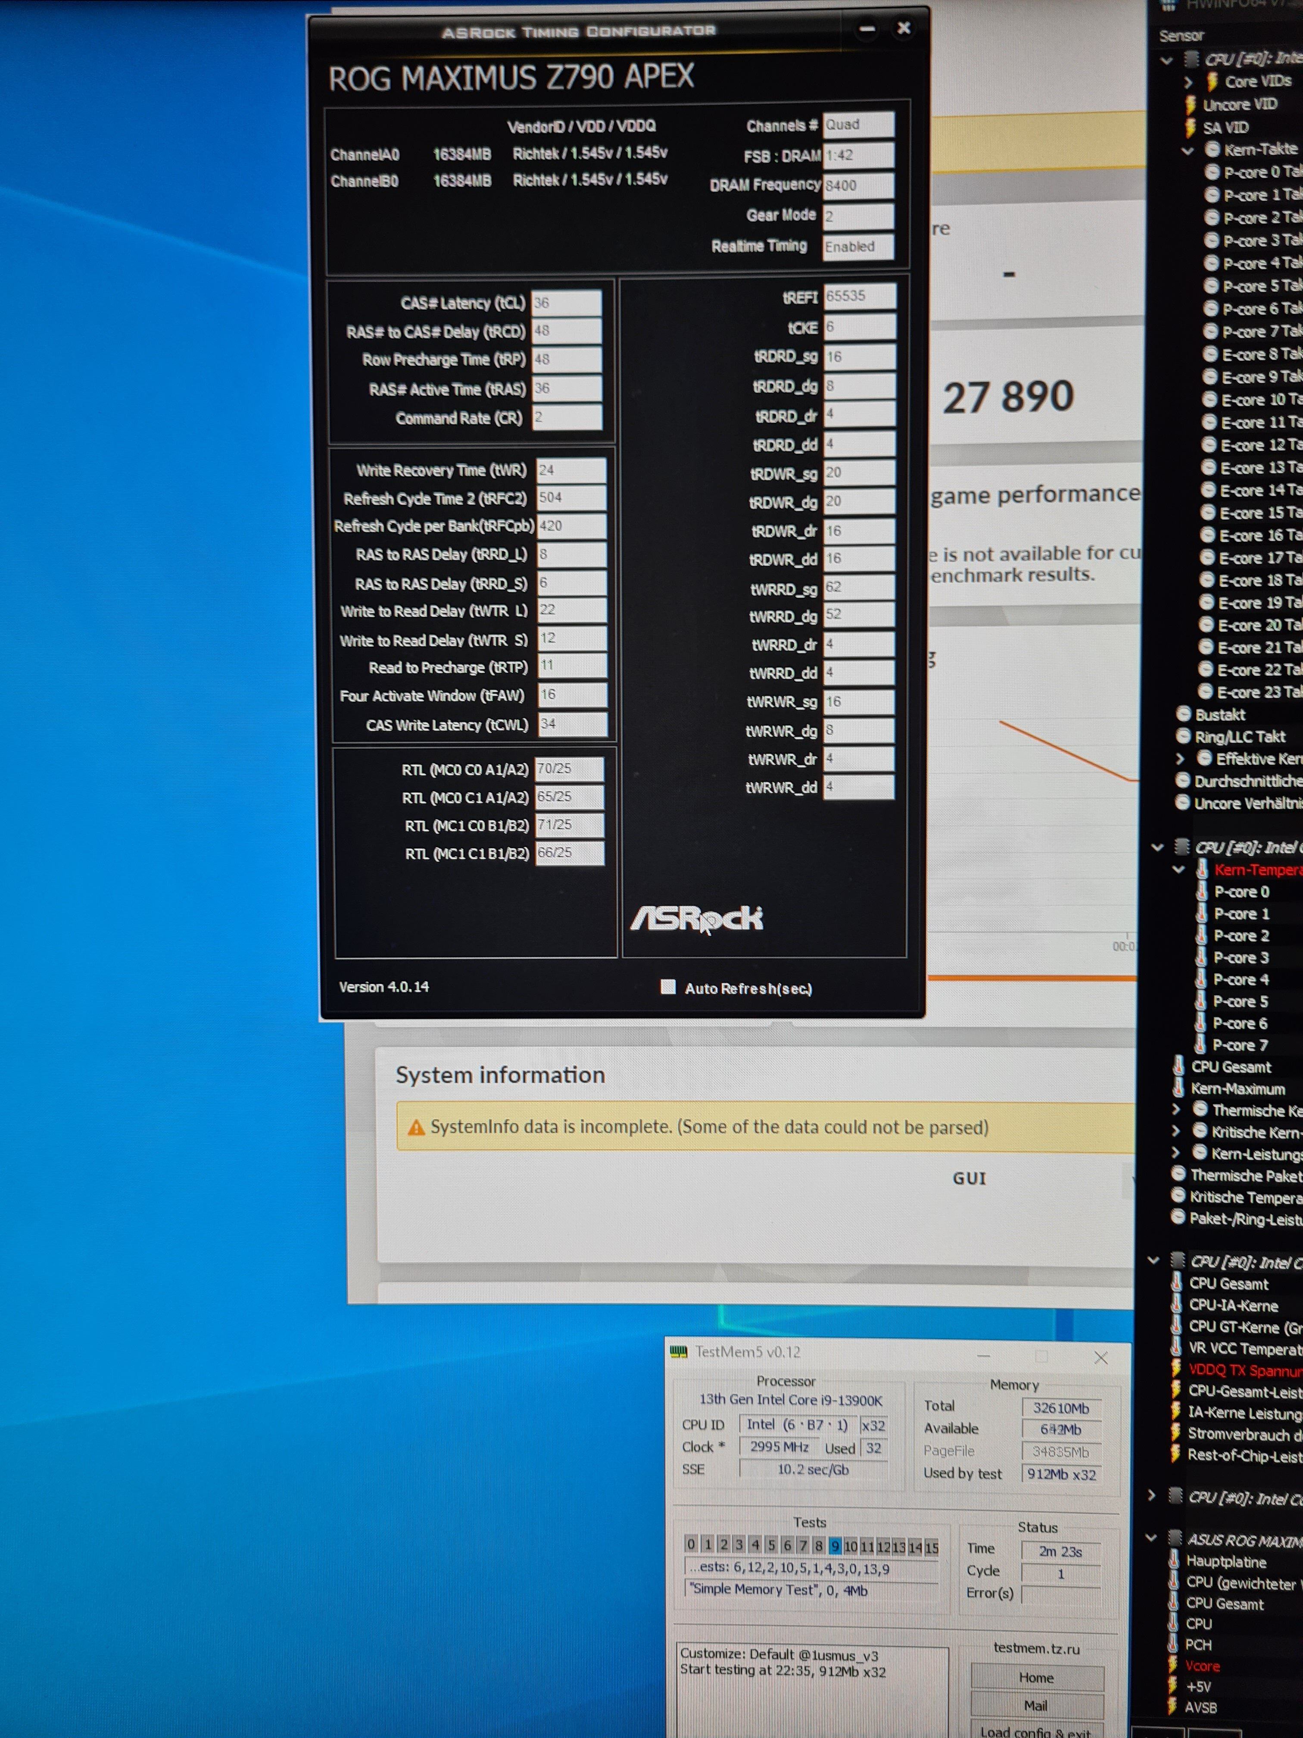
Task: Click the ASRock logo in Timing Configurator
Action: coord(697,918)
